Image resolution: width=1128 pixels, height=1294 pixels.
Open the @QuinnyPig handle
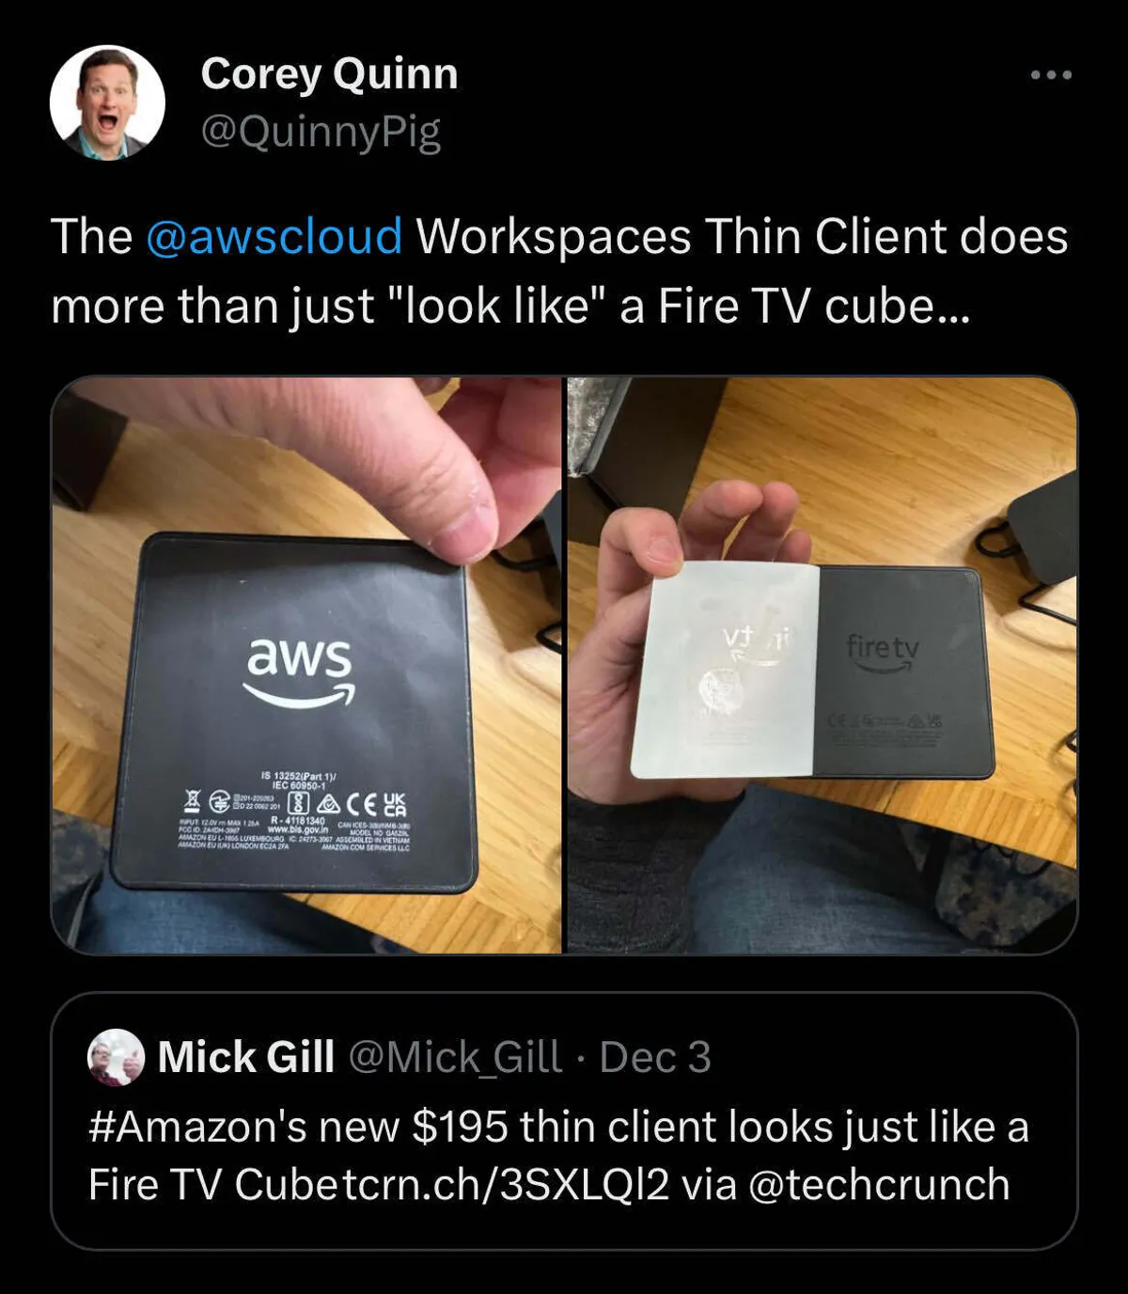coord(321,132)
